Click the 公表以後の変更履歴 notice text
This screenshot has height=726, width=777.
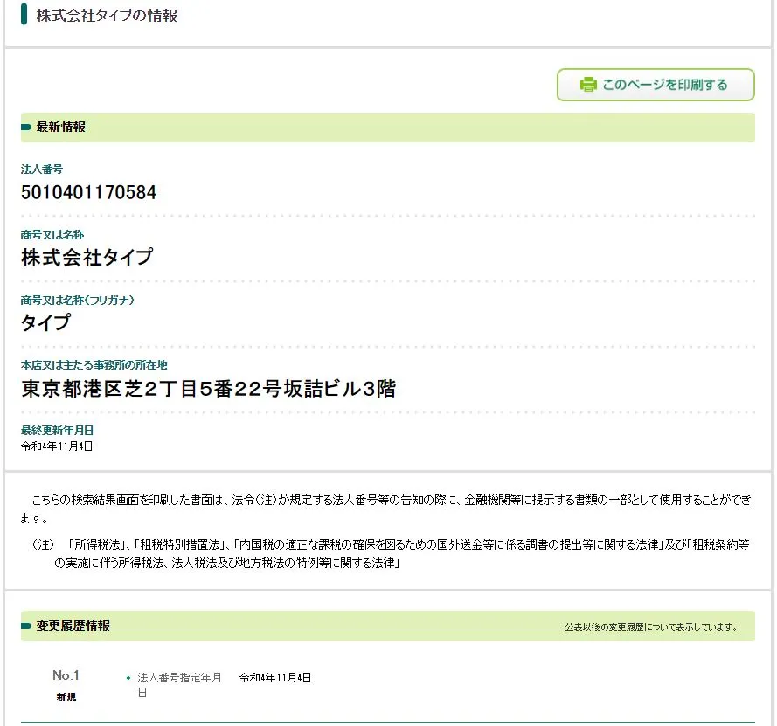pyautogui.click(x=652, y=627)
